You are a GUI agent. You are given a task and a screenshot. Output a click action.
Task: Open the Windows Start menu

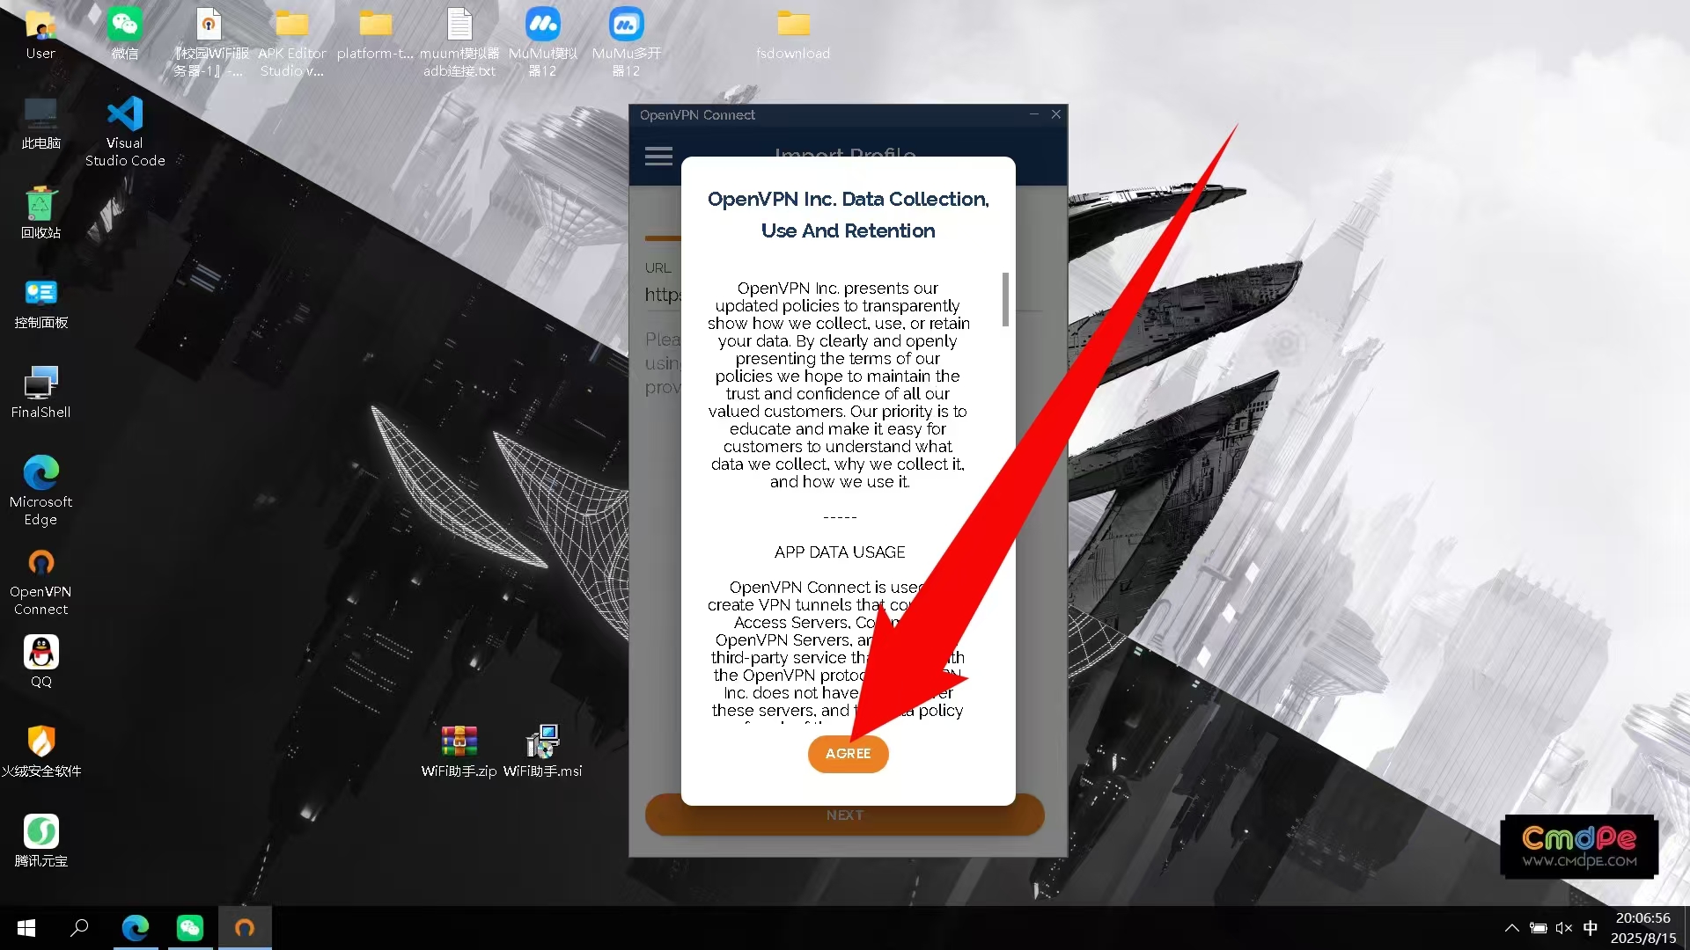(x=26, y=928)
